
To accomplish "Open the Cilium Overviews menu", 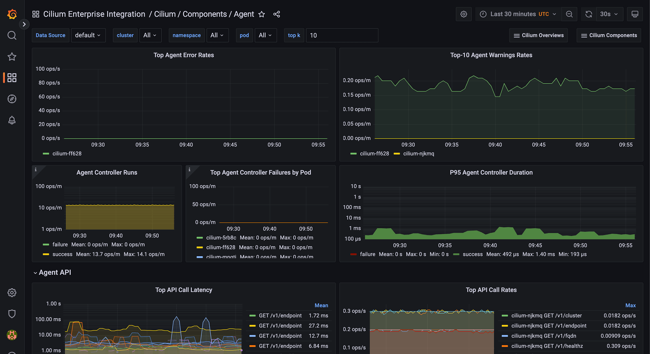I will pyautogui.click(x=538, y=35).
